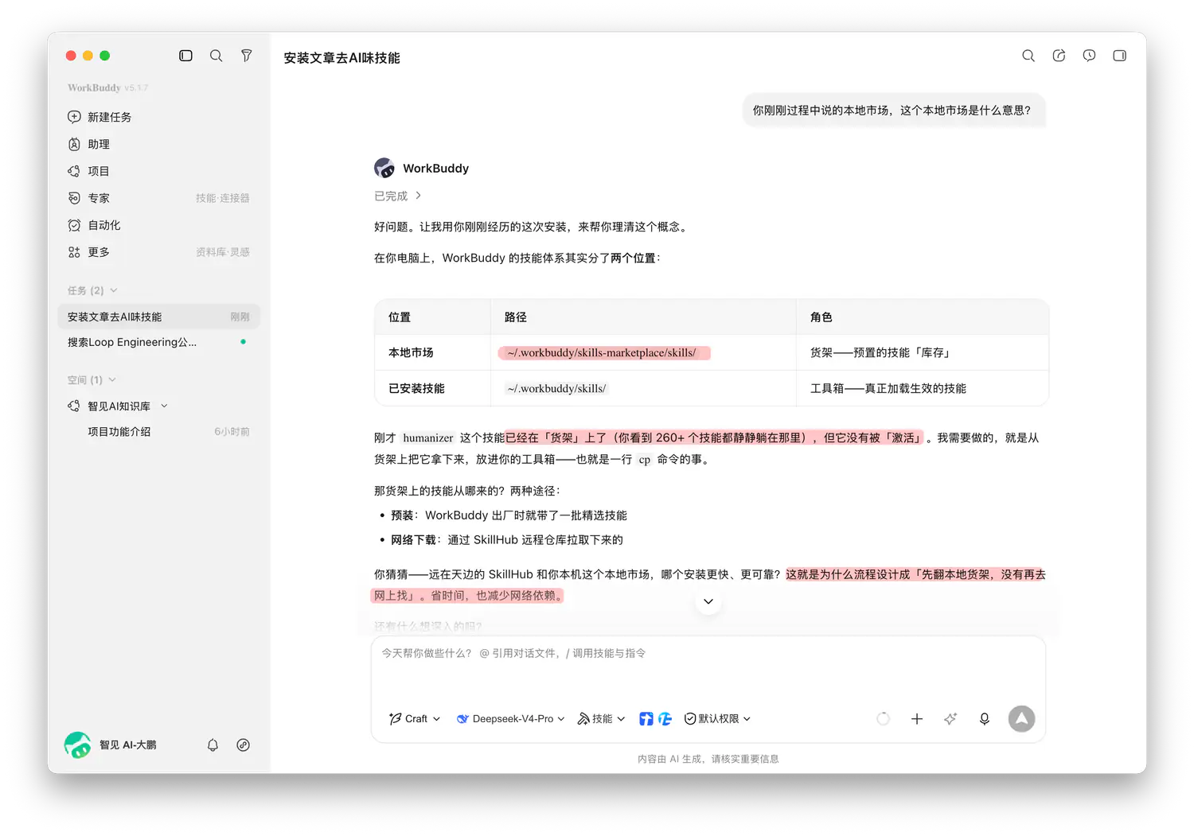This screenshot has width=1194, height=836.
Task: Open the 自动化 automation section
Action: [94, 225]
